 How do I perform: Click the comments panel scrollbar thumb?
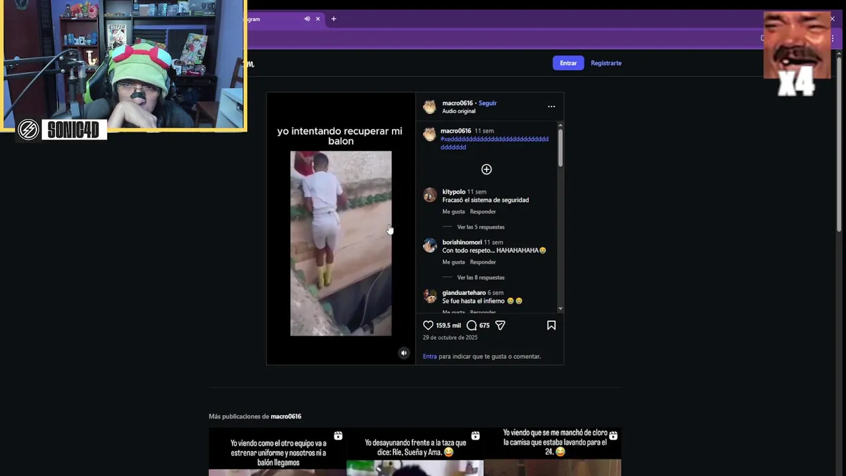(x=560, y=147)
